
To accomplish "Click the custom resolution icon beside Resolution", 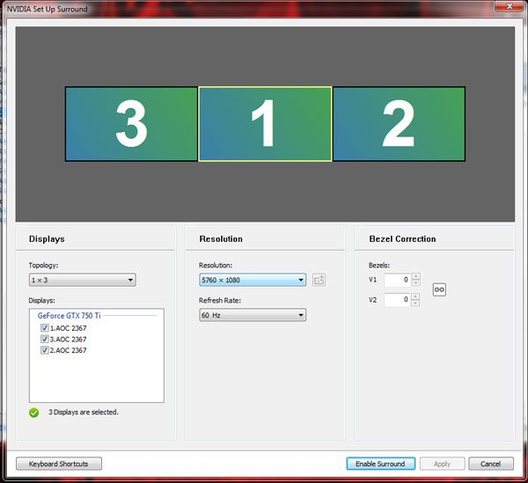I will [319, 280].
